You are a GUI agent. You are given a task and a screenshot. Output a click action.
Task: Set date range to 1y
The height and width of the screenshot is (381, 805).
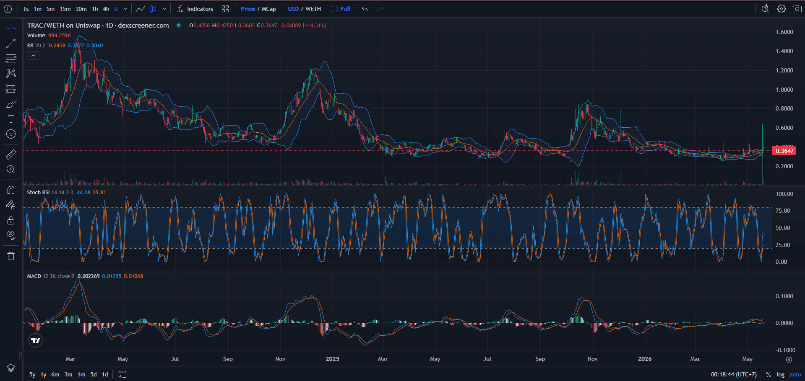pos(43,374)
